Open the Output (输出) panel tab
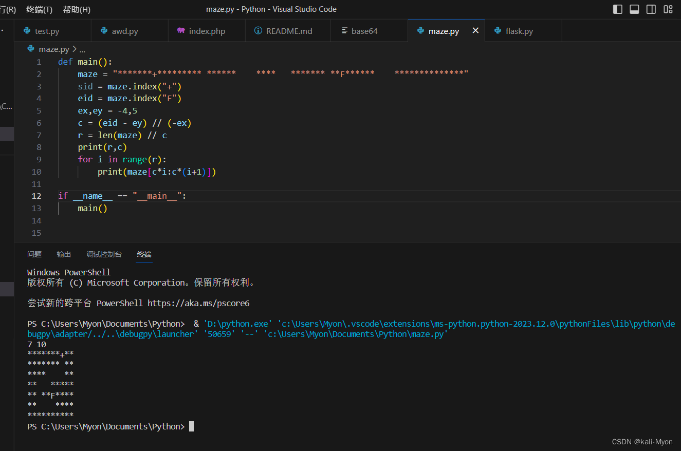 (x=64, y=254)
